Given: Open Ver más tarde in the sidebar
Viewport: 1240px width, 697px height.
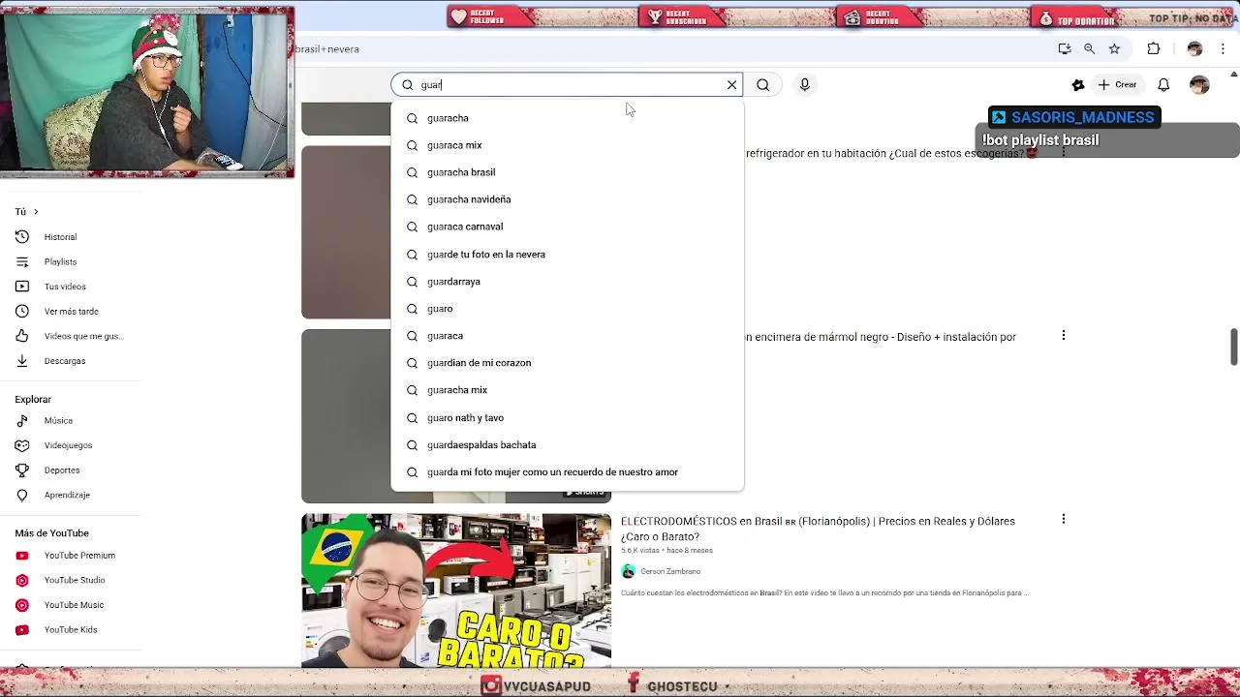Looking at the screenshot, I should [71, 312].
